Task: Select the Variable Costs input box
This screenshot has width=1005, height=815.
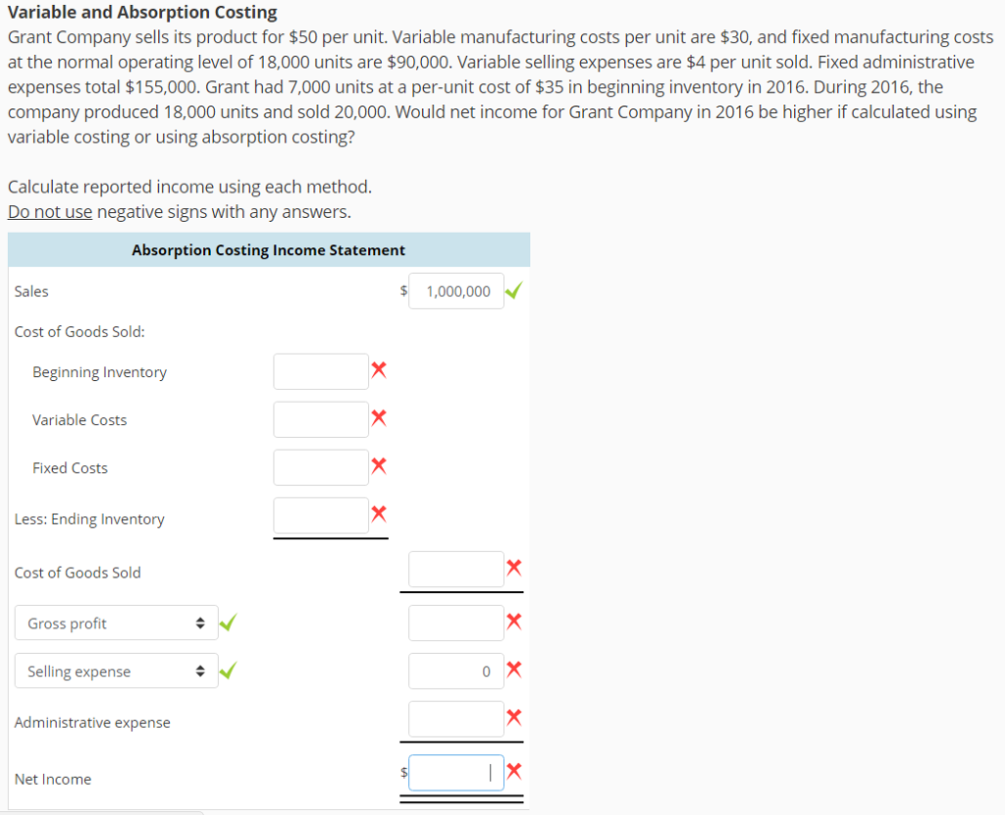Action: click(321, 419)
